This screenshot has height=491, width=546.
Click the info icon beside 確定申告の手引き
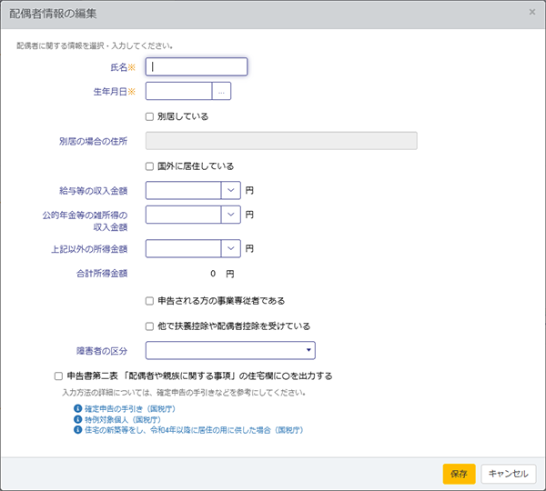(77, 409)
